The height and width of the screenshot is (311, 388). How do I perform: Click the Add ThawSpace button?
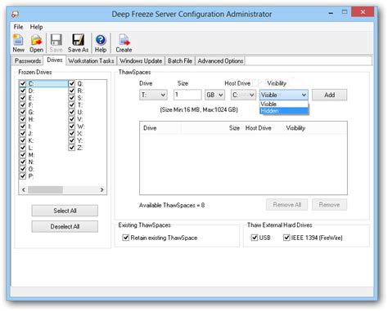pos(329,95)
